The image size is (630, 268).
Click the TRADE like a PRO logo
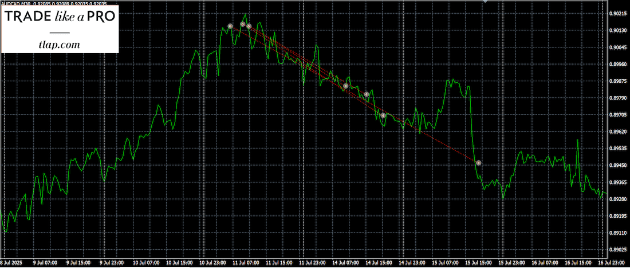click(60, 18)
